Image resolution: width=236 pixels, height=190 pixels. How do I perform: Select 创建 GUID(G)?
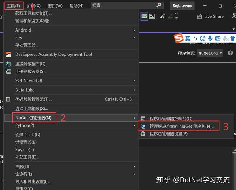pyautogui.click(x=71, y=135)
